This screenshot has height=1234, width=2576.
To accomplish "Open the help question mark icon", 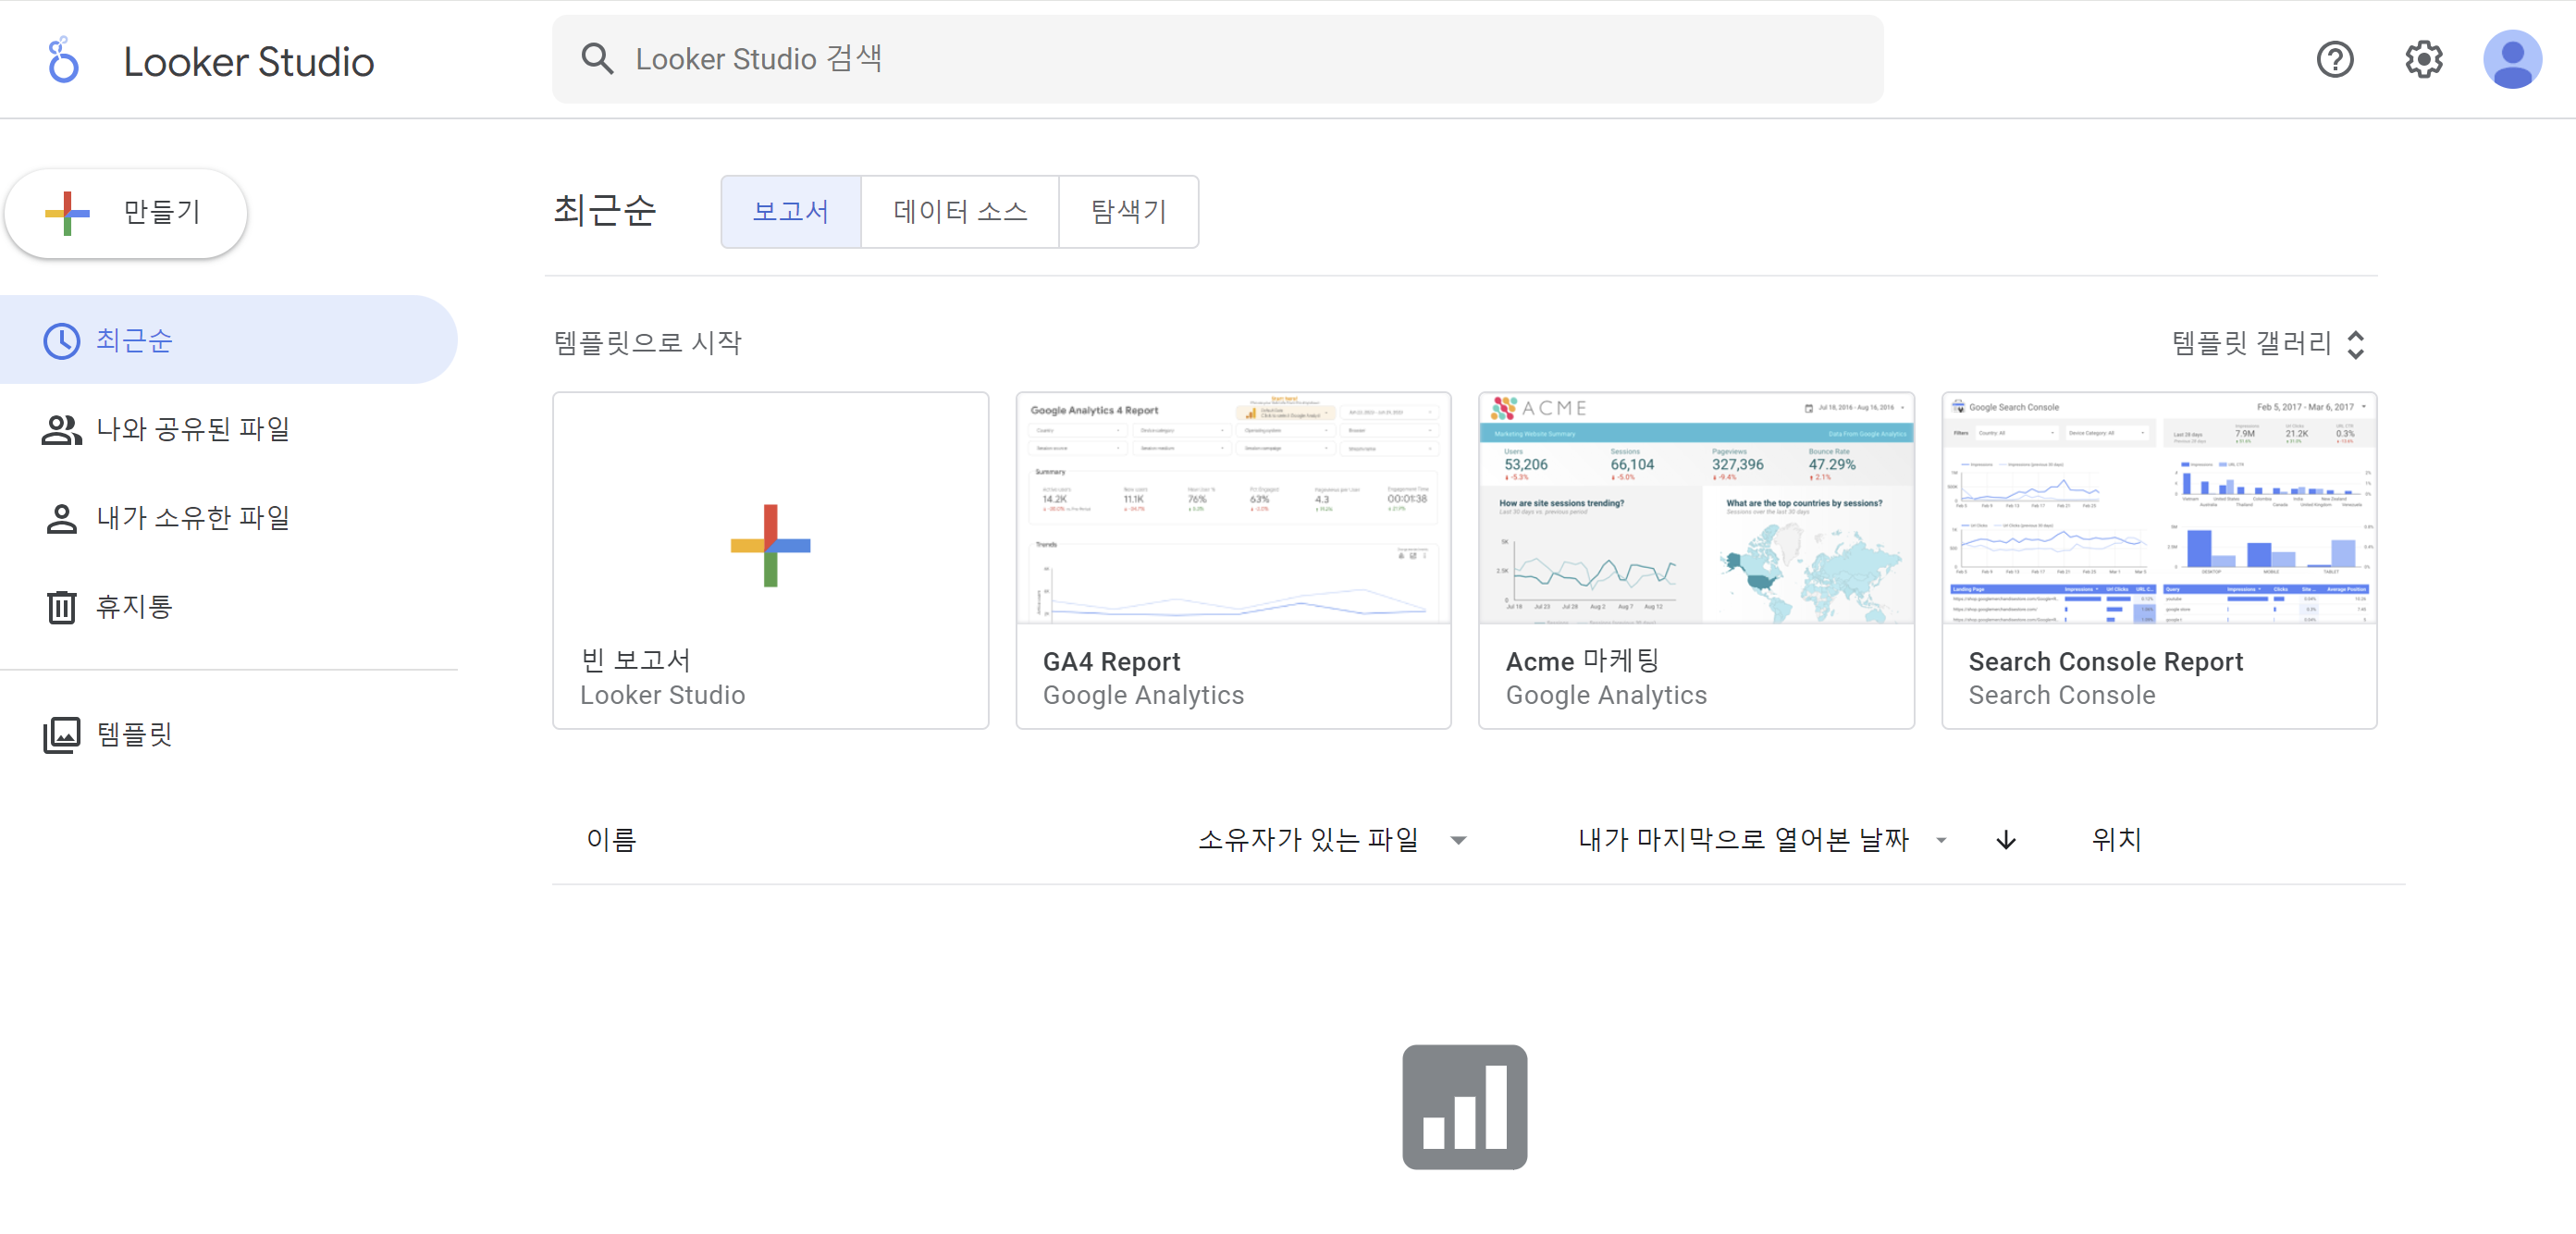I will coord(2334,60).
